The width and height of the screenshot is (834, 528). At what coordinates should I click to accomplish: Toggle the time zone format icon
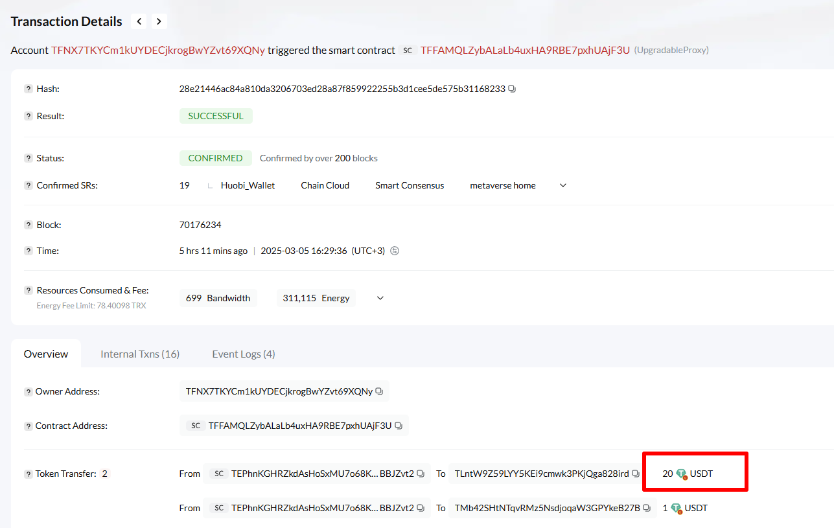point(395,251)
